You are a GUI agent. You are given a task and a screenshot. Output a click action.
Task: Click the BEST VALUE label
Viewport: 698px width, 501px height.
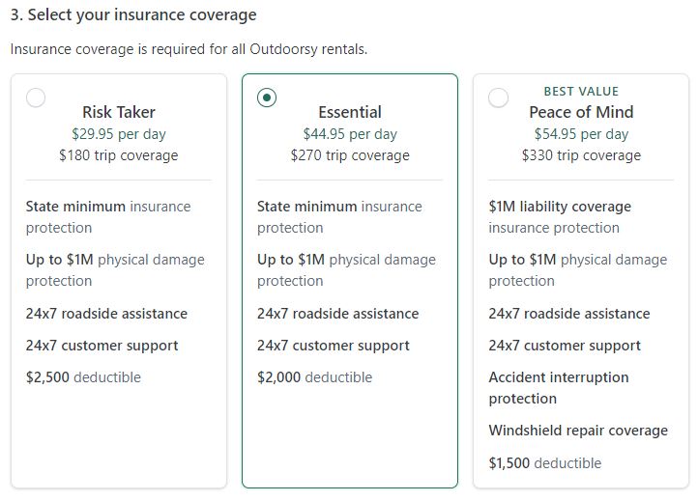[581, 91]
